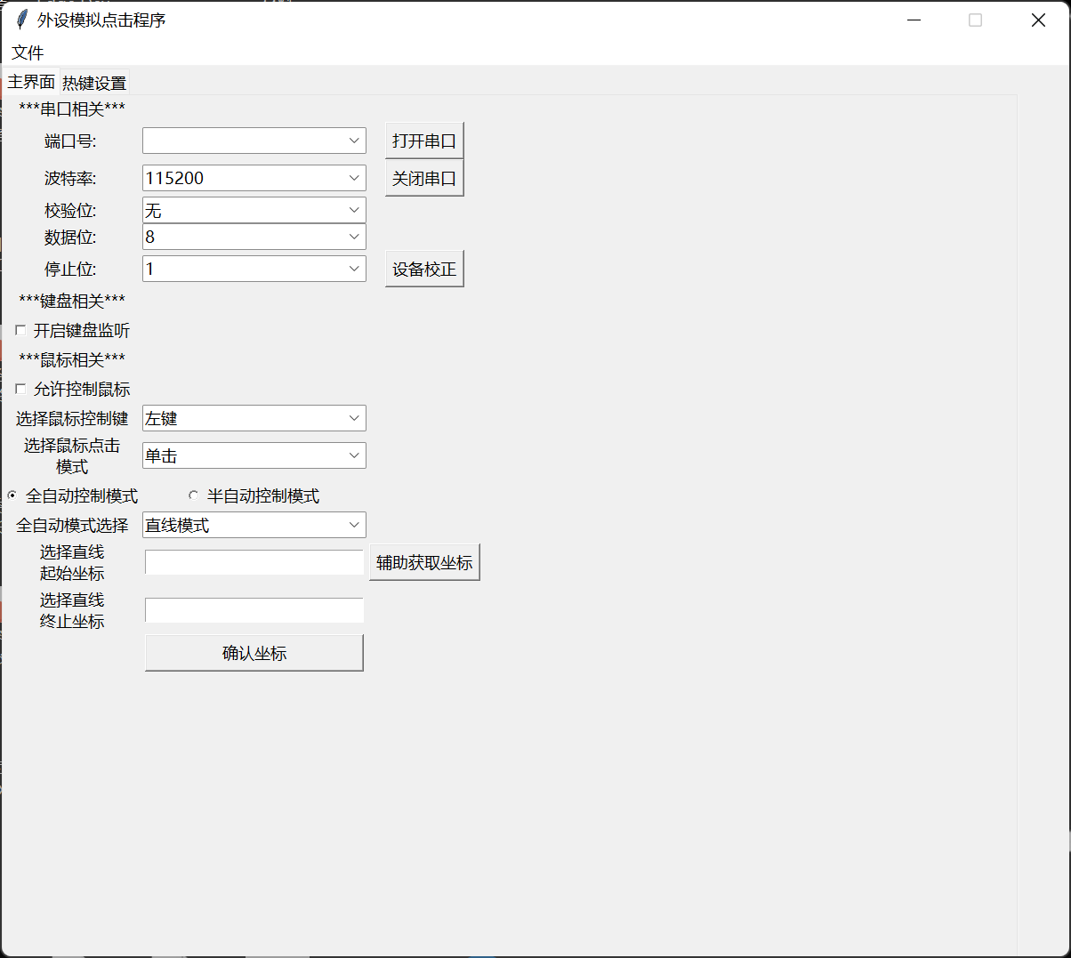
Task: Select the 全自动控制模式 radio button
Action: click(x=12, y=495)
